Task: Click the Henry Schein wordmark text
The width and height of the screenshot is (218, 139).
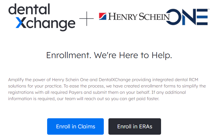Action: coord(139,17)
